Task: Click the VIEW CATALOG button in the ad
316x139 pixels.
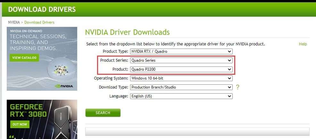Action: tap(24, 58)
